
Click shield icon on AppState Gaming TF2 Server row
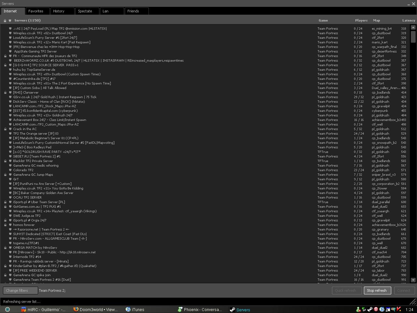pos(10,52)
